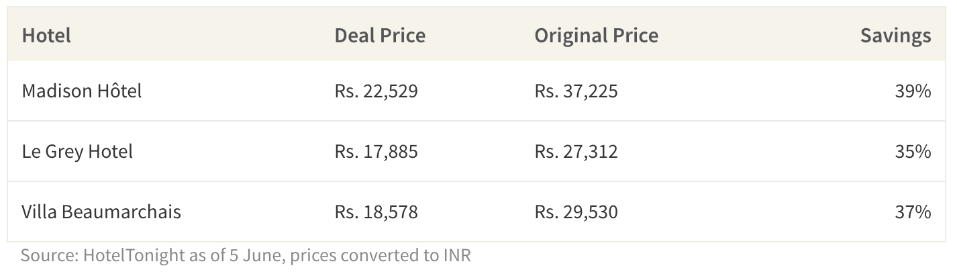Click deal price Rs. 17,885
This screenshot has height=274, width=957.
click(376, 151)
